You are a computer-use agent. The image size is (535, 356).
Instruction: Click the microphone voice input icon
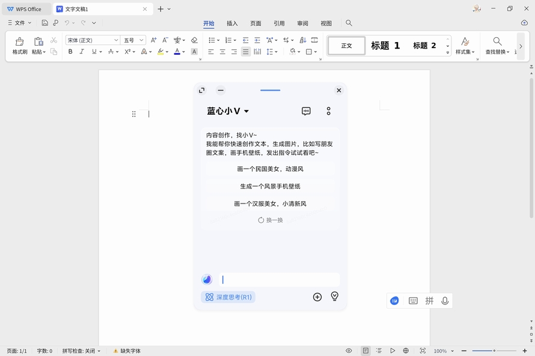click(445, 301)
